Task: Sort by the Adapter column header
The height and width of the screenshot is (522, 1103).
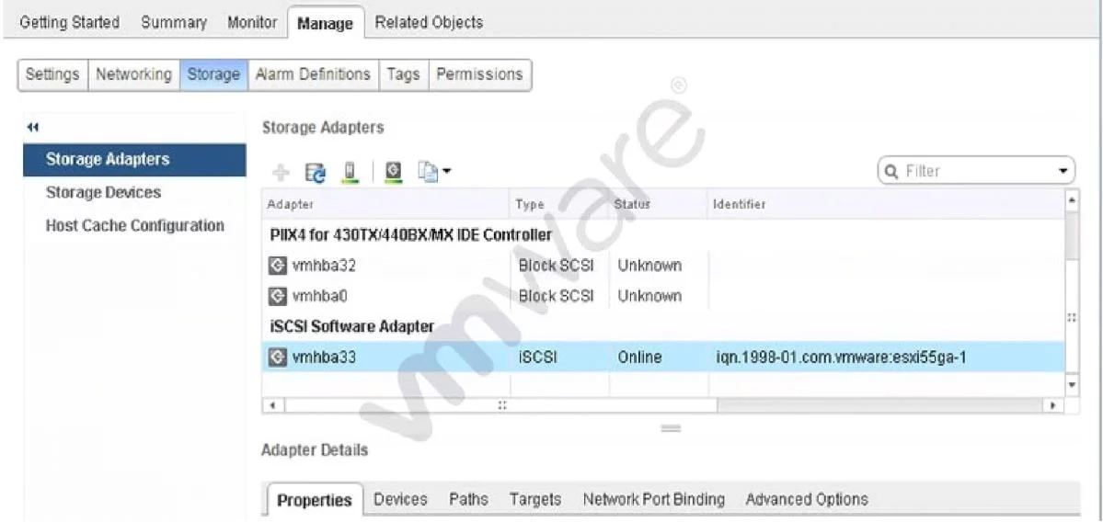Action: [x=385, y=204]
